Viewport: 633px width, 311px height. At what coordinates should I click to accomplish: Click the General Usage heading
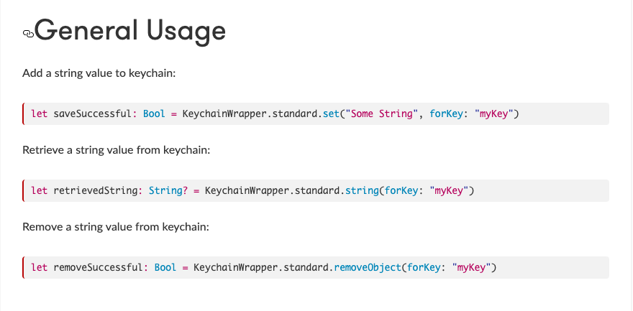(129, 31)
